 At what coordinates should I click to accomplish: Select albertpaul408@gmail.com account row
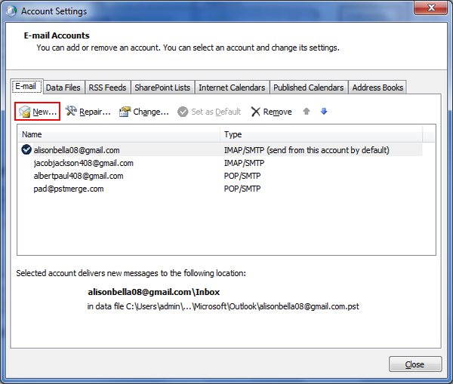tap(78, 176)
